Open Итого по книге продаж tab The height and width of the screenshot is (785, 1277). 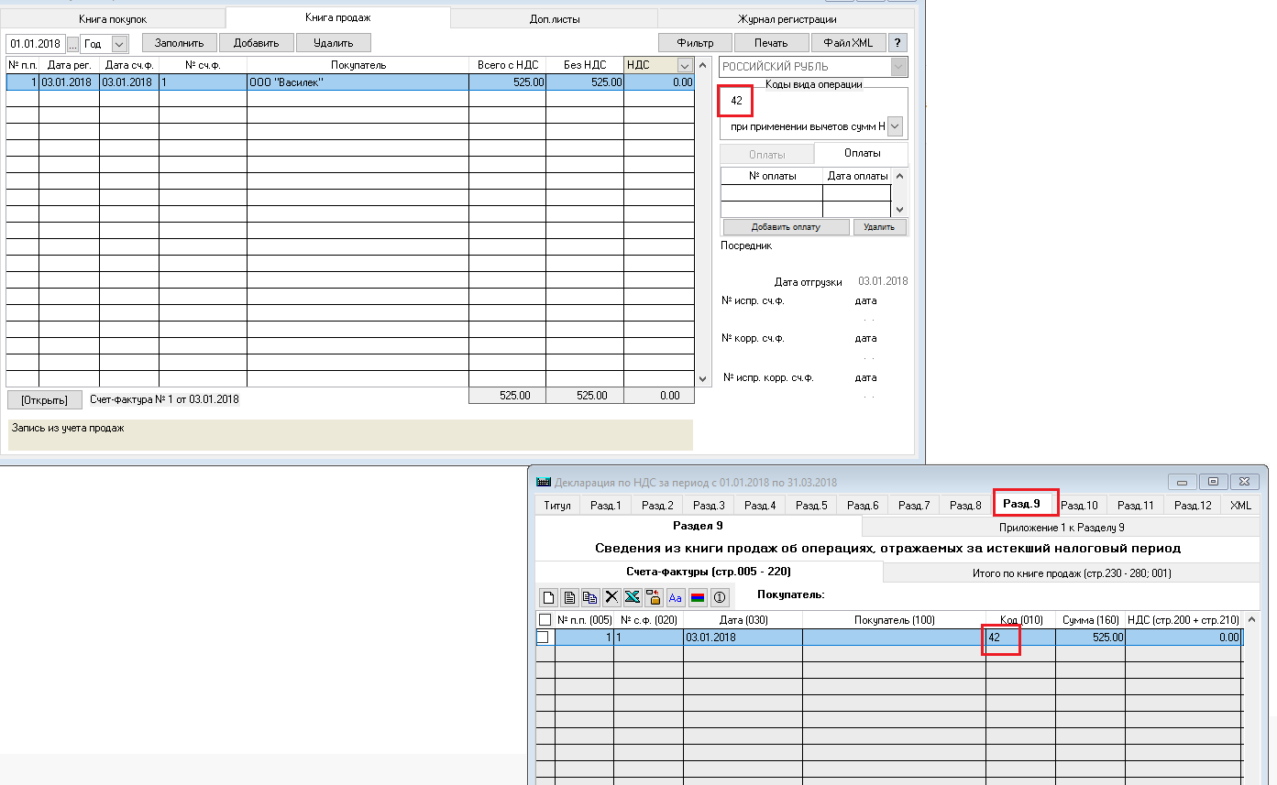[x=1072, y=573]
